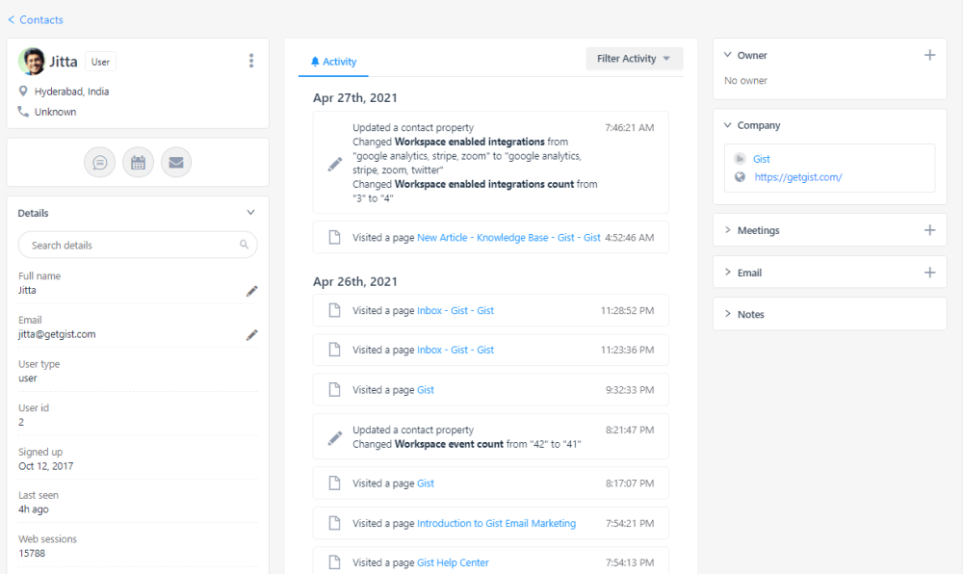Open Introduction to Gist Email Marketing link

[496, 523]
